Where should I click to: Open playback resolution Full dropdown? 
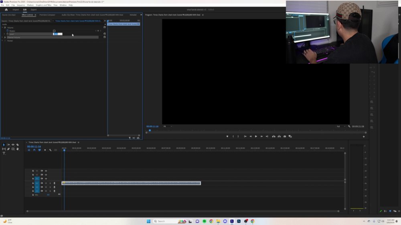point(341,127)
